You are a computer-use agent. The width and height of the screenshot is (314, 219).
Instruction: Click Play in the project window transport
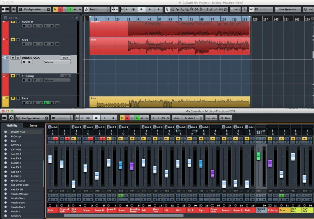(150, 9)
